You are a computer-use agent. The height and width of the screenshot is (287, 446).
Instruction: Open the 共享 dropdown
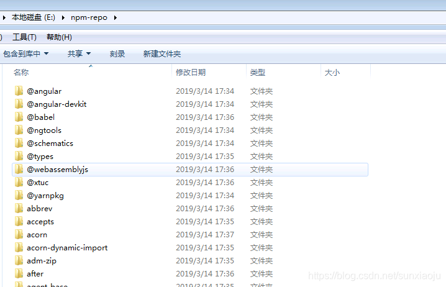79,53
